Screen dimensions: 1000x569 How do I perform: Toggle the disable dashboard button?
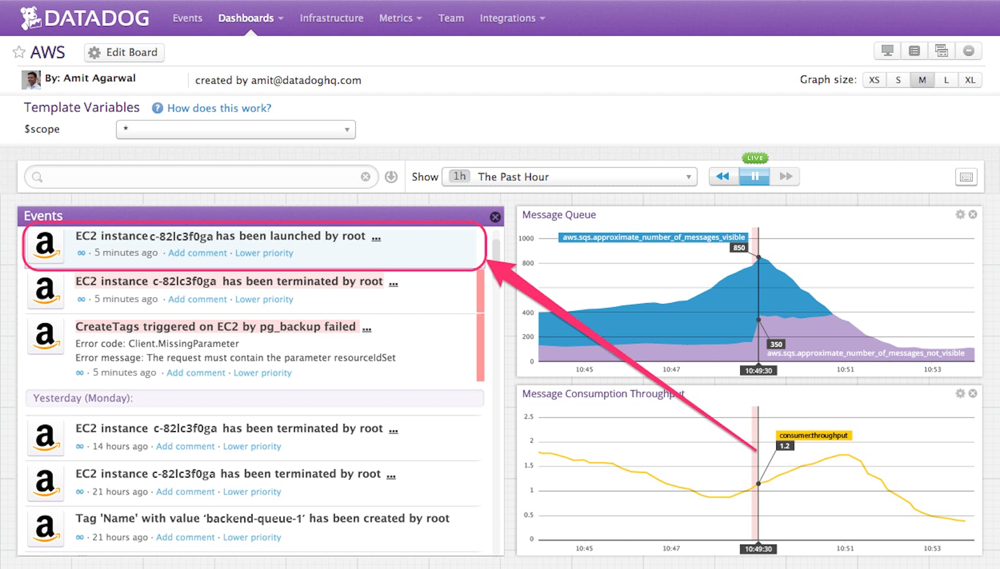pos(968,51)
